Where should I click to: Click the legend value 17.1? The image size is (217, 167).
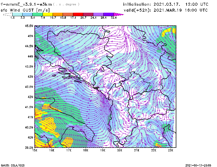tap(73, 18)
